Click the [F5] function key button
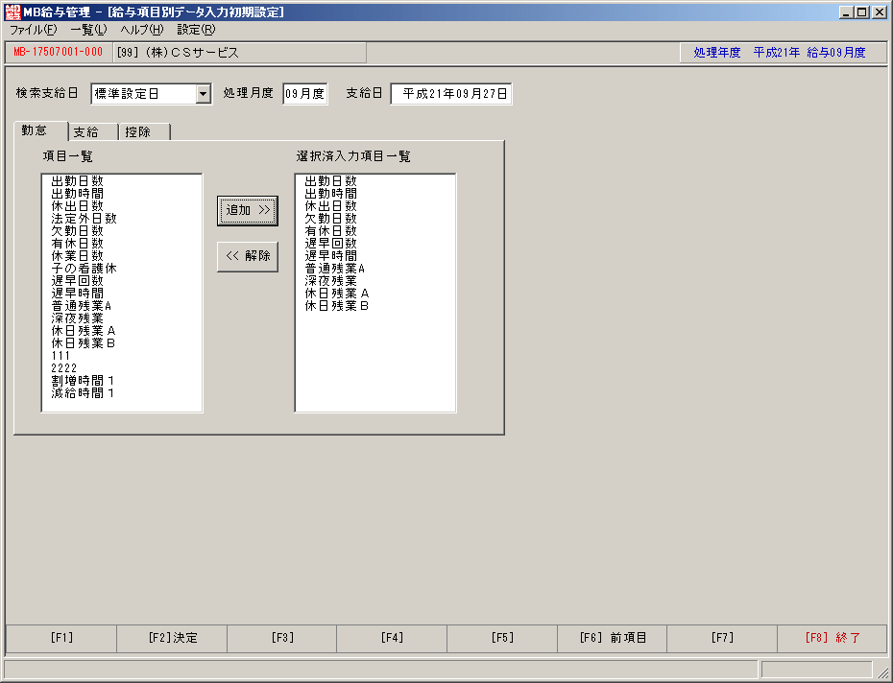 [x=502, y=638]
